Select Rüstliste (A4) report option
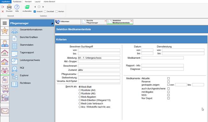This screenshot has height=122, width=208. (x=80, y=90)
